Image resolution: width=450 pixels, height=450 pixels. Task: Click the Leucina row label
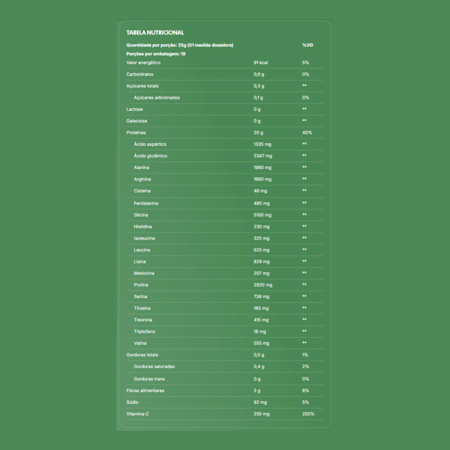click(142, 250)
